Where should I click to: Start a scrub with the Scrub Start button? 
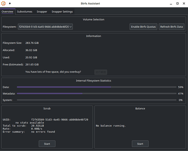(x=47, y=144)
